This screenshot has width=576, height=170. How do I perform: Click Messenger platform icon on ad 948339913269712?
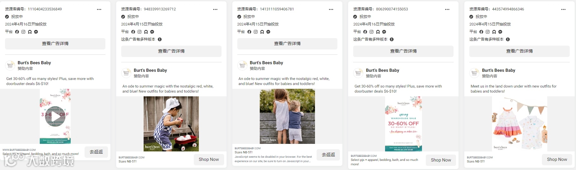click(x=152, y=32)
